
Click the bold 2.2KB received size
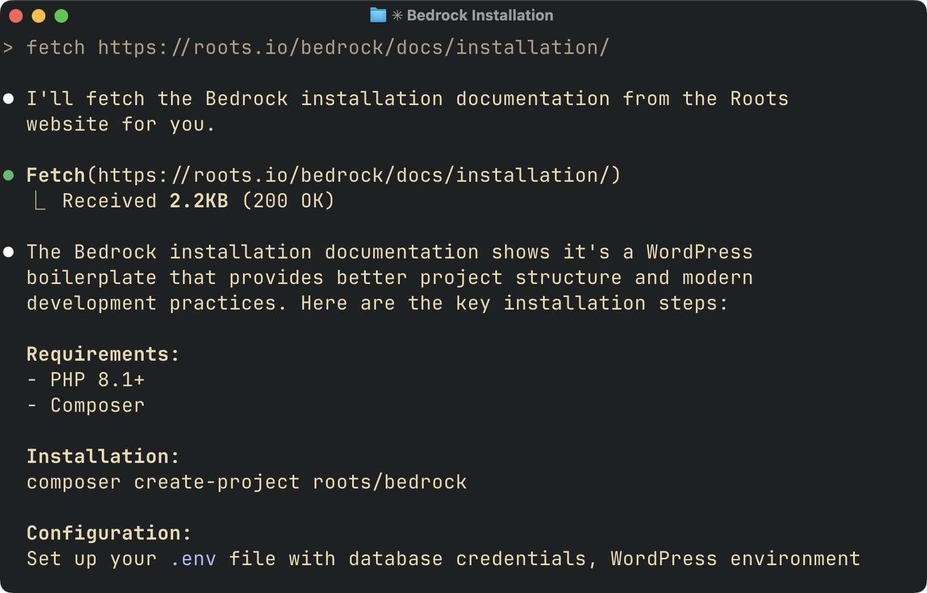click(199, 201)
